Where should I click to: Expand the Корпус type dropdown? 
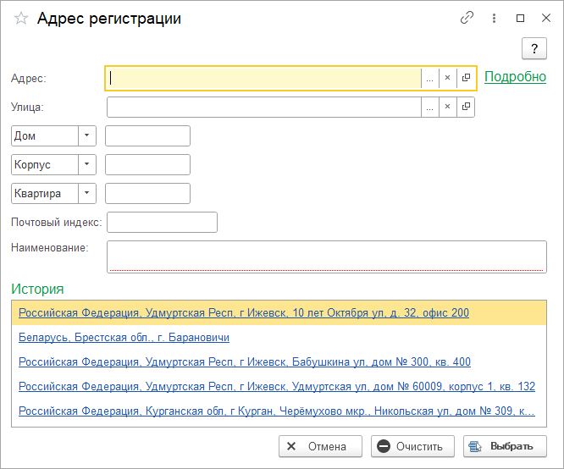87,164
